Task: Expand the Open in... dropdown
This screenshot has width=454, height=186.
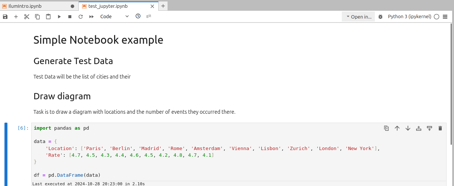Action: (x=359, y=17)
